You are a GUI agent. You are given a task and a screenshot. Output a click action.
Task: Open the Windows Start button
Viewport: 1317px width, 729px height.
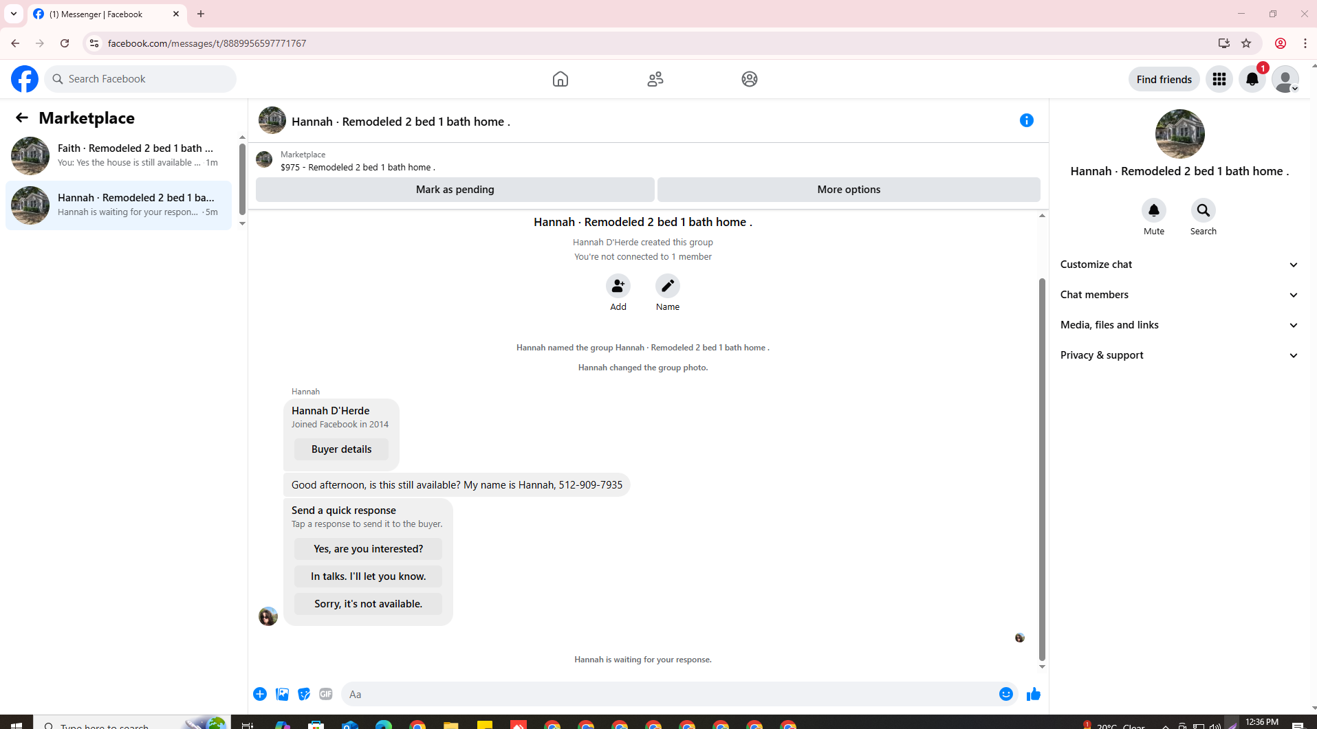click(x=17, y=724)
